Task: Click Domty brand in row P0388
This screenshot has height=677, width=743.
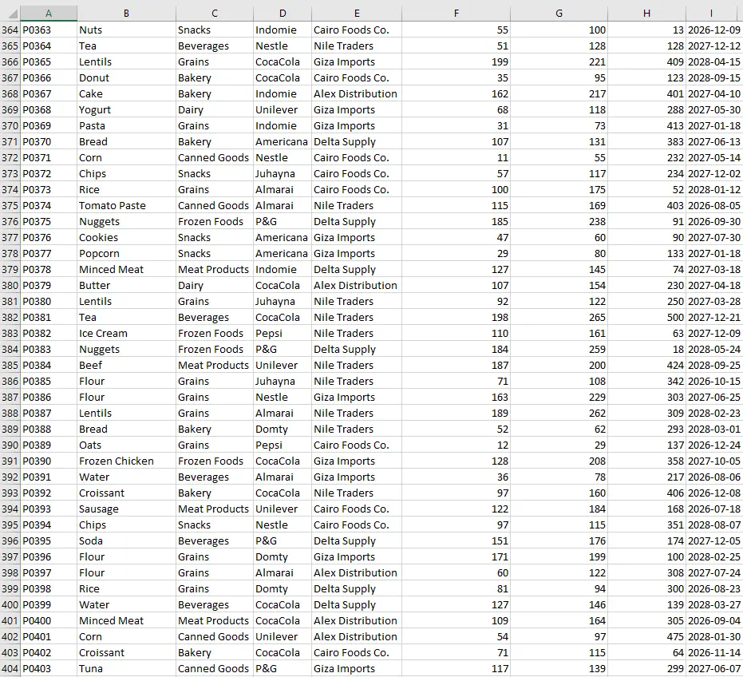Action: pyautogui.click(x=283, y=429)
